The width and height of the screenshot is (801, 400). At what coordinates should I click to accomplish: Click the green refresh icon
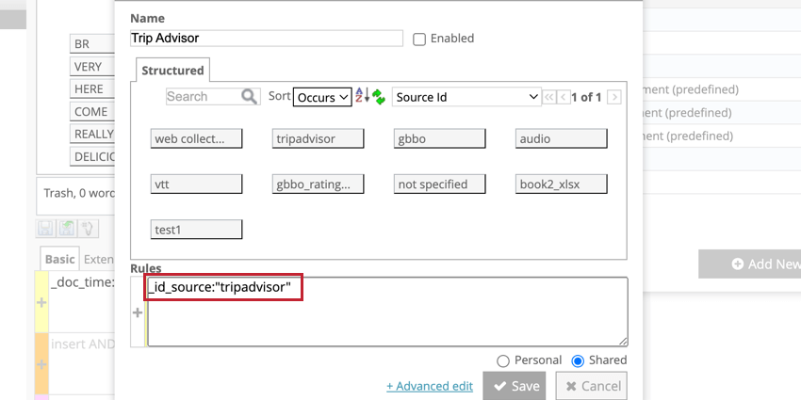(378, 96)
